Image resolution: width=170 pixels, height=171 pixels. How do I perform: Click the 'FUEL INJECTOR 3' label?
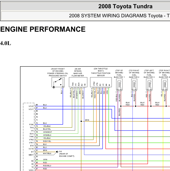tap(149, 76)
